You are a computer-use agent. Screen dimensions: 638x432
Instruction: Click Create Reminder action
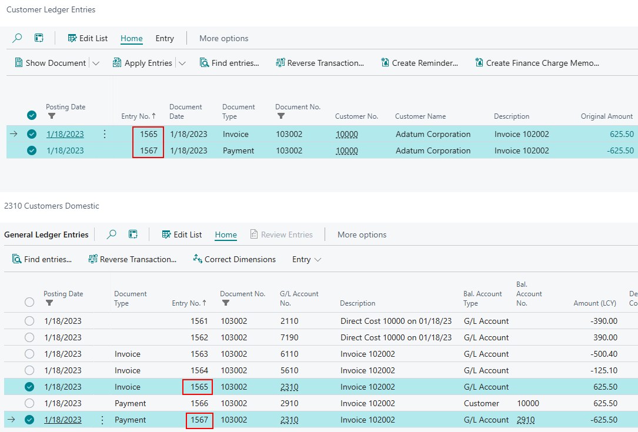(x=419, y=62)
